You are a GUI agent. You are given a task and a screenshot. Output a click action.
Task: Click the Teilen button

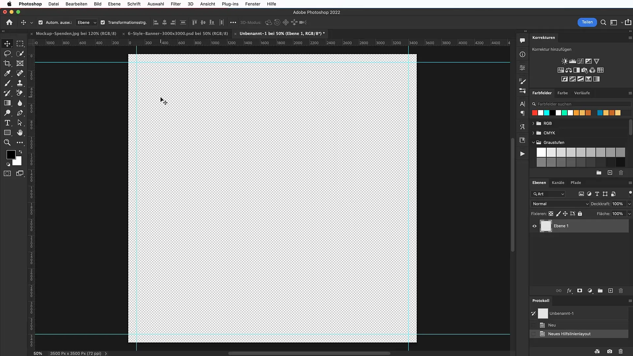[x=587, y=22]
